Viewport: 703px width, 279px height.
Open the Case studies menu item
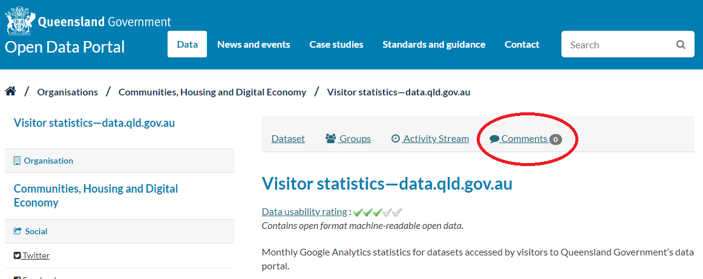[x=336, y=45]
